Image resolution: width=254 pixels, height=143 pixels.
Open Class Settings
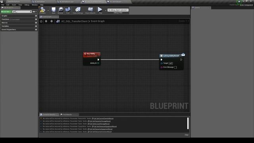coord(78,10)
